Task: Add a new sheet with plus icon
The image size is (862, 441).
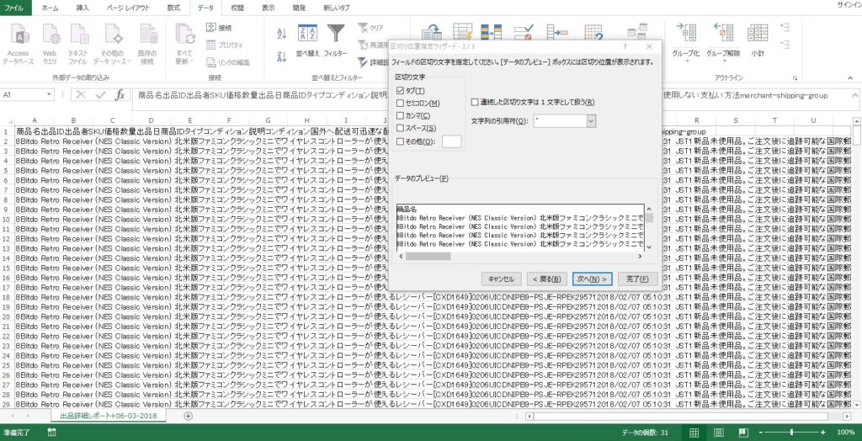Action: pyautogui.click(x=188, y=417)
